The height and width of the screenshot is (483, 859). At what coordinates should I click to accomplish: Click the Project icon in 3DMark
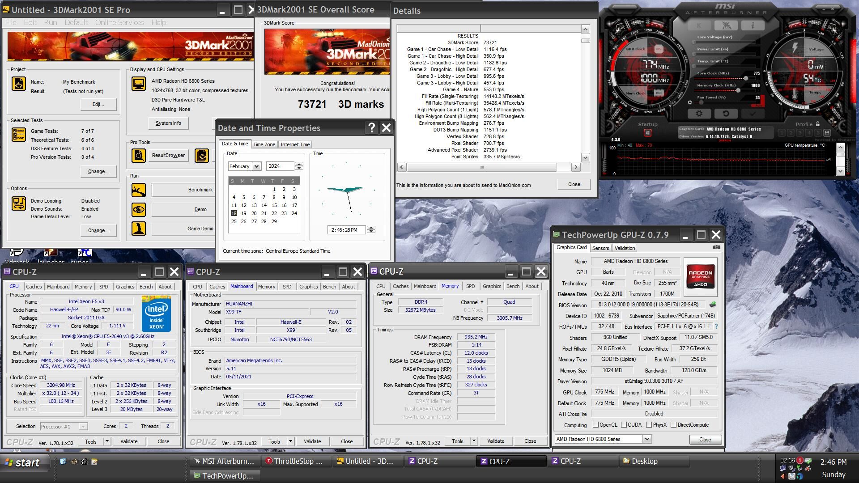tap(19, 84)
